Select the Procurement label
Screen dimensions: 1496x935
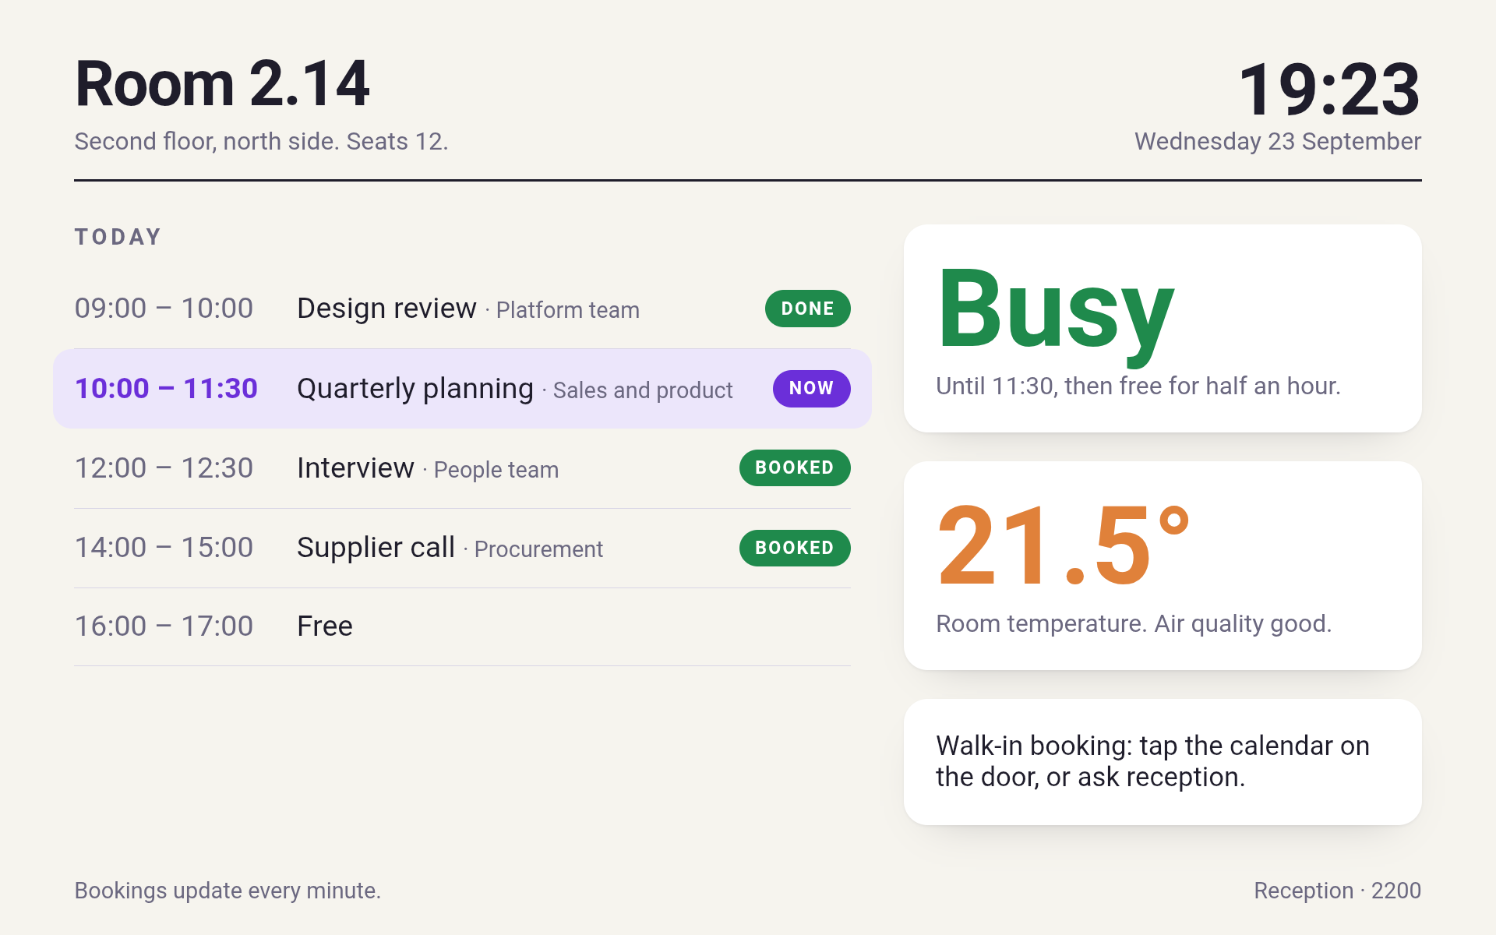[538, 549]
